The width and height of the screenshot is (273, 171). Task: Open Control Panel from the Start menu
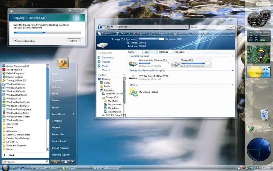coord(59,141)
